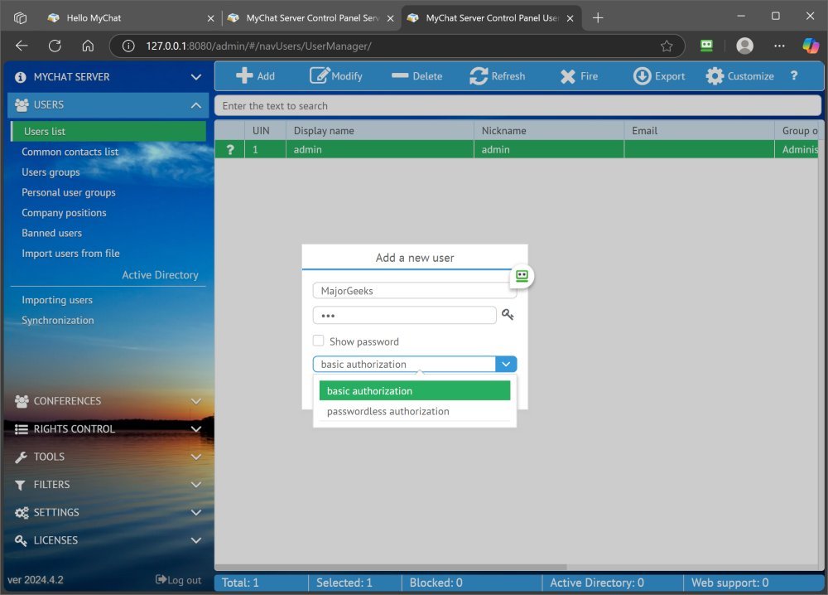Sort by UIN column header
Screen dimensions: 828x595
(265, 131)
